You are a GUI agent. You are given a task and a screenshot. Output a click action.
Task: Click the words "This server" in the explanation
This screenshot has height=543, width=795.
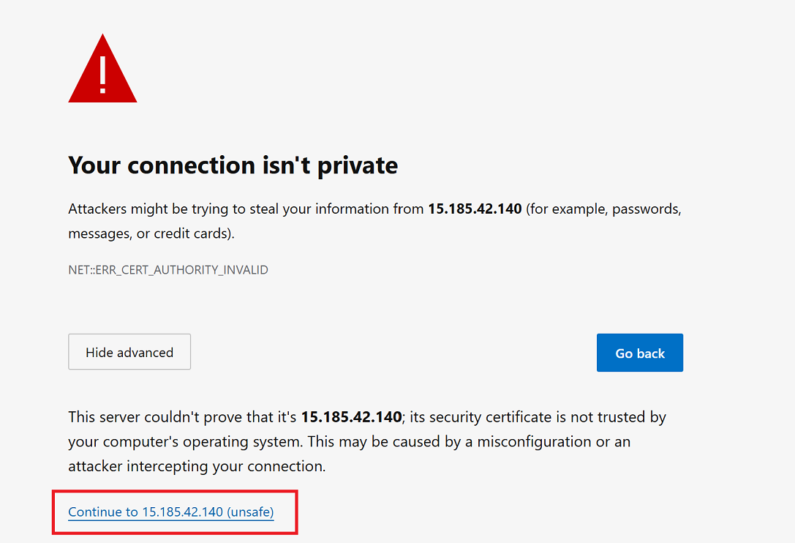(104, 417)
